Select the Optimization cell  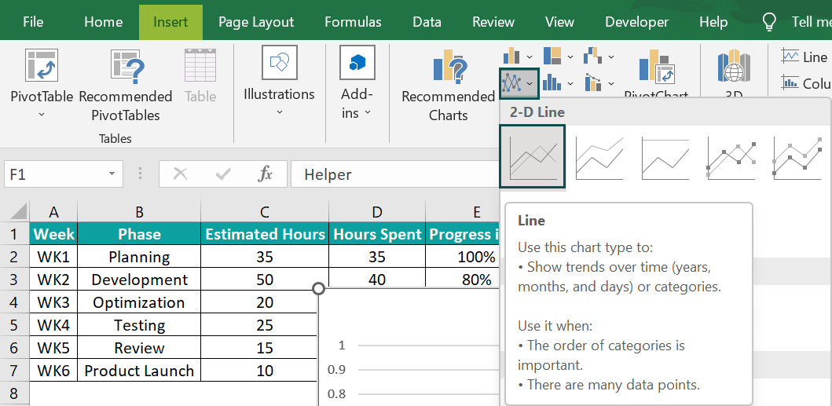coord(139,302)
